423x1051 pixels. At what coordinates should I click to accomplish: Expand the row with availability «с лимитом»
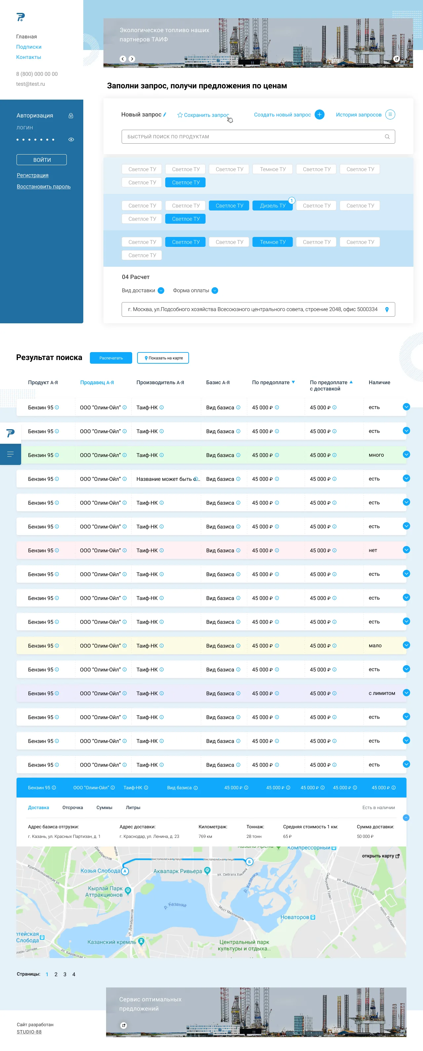pos(406,693)
